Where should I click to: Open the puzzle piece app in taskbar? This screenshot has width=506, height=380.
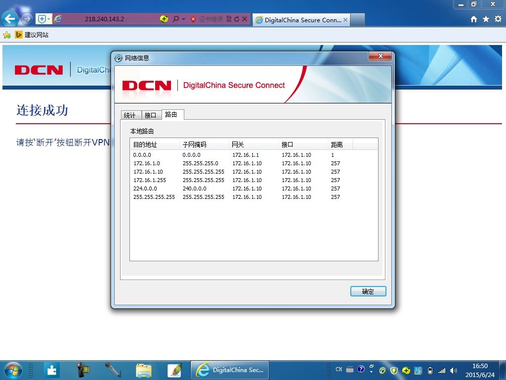tap(51, 370)
